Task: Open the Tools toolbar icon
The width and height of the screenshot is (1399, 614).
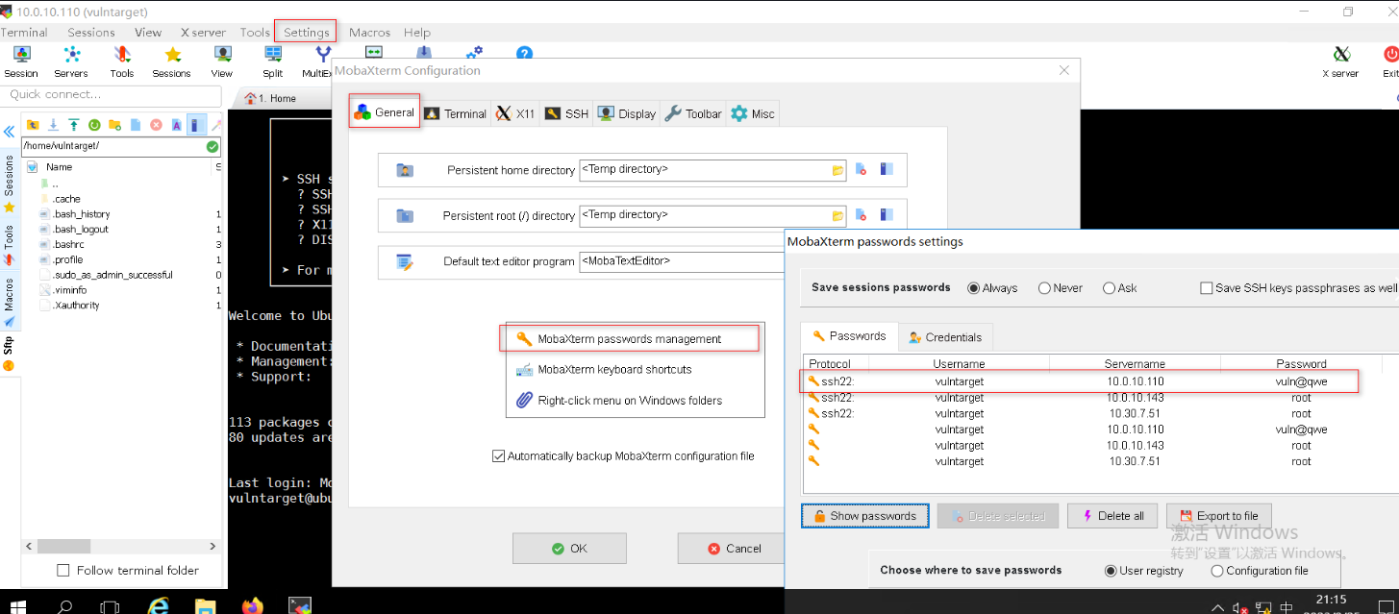Action: (x=122, y=62)
